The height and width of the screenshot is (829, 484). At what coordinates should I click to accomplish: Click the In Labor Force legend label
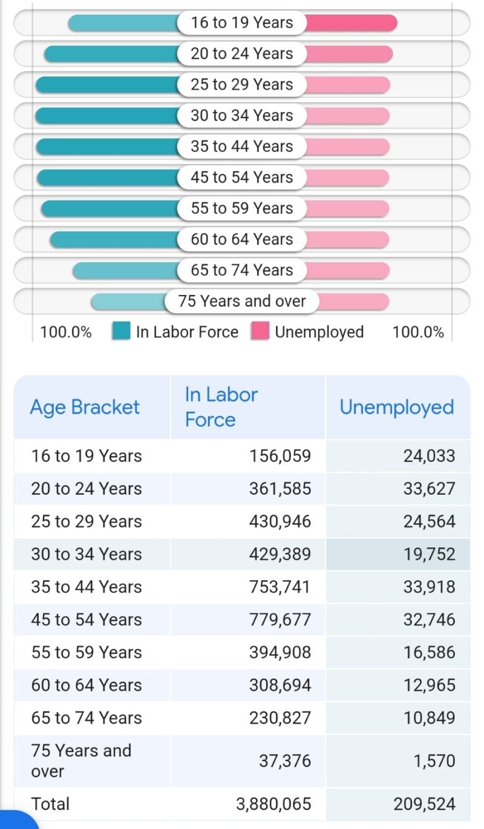coord(187,332)
